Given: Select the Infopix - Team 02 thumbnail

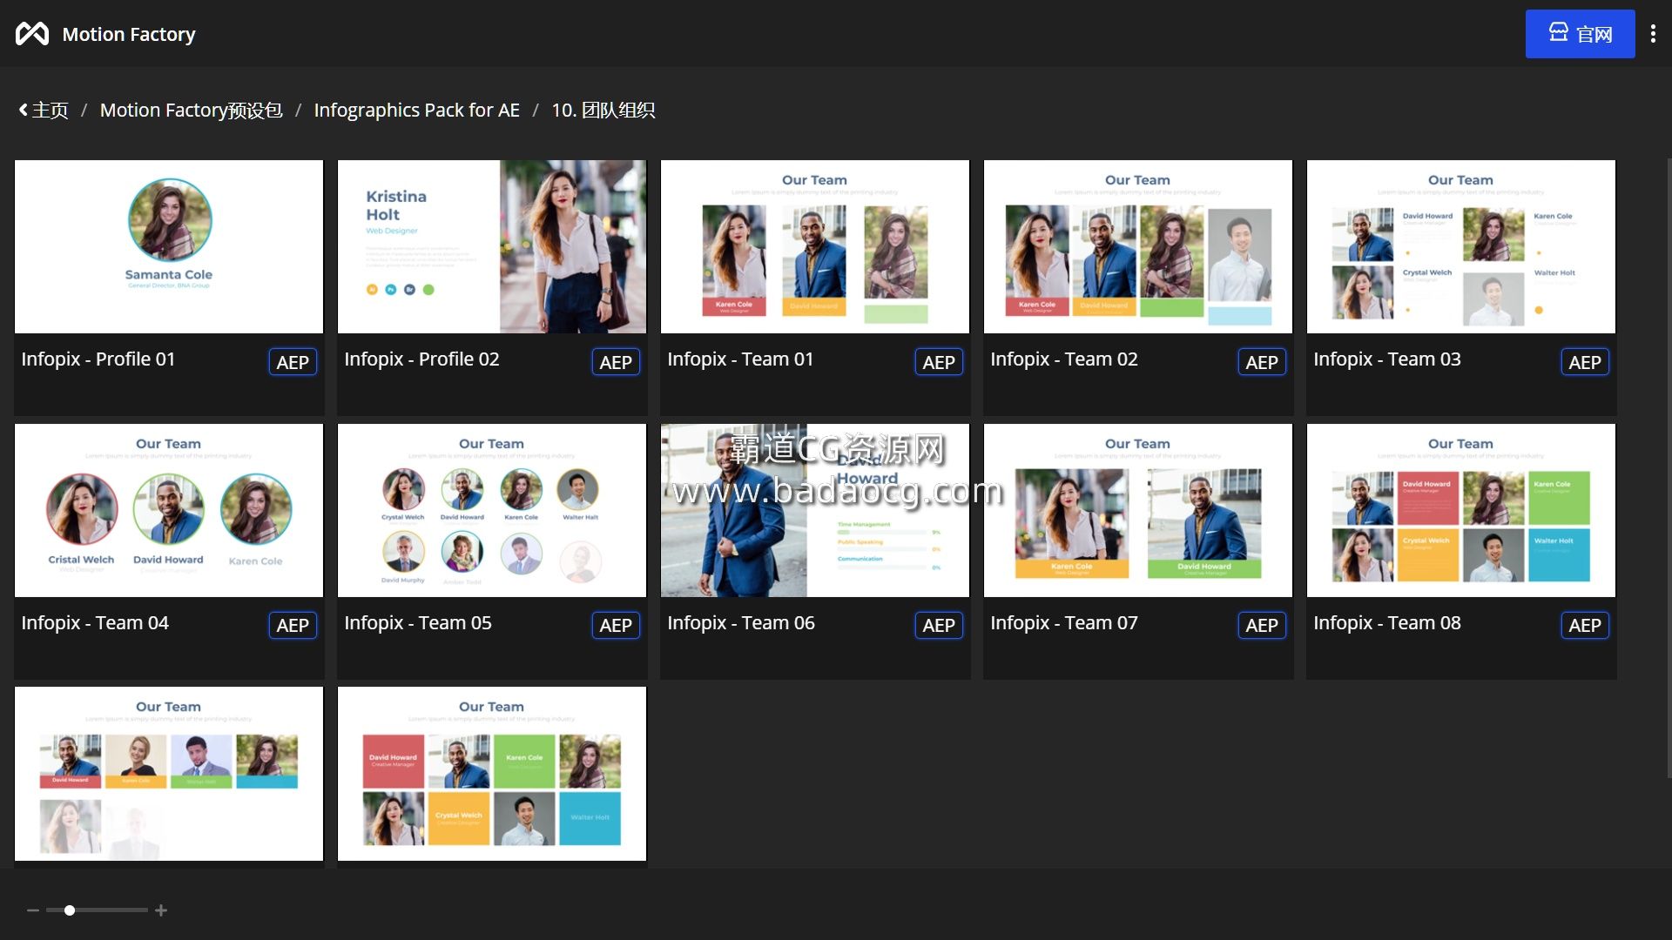Looking at the screenshot, I should tap(1138, 246).
